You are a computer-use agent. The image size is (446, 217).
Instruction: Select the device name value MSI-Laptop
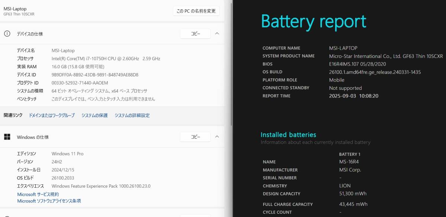click(63, 50)
